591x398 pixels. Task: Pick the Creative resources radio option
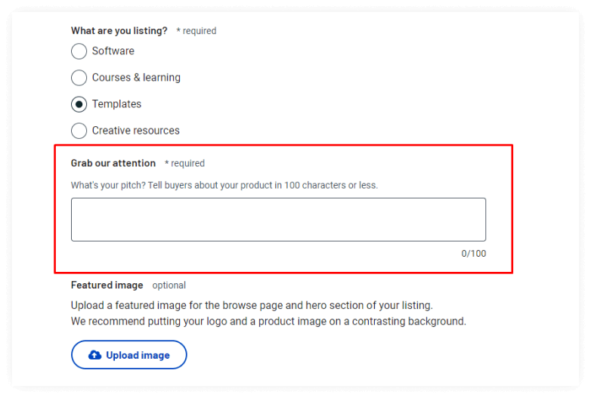(x=79, y=131)
